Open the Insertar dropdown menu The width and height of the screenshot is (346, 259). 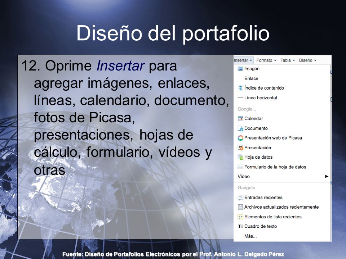pos(243,60)
